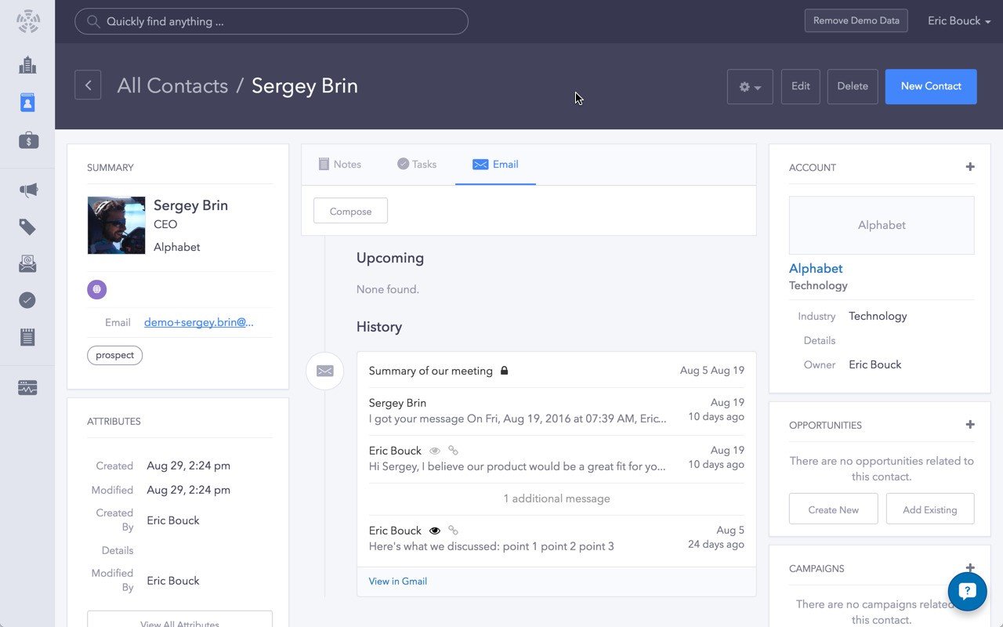Select the Email tab

[495, 164]
